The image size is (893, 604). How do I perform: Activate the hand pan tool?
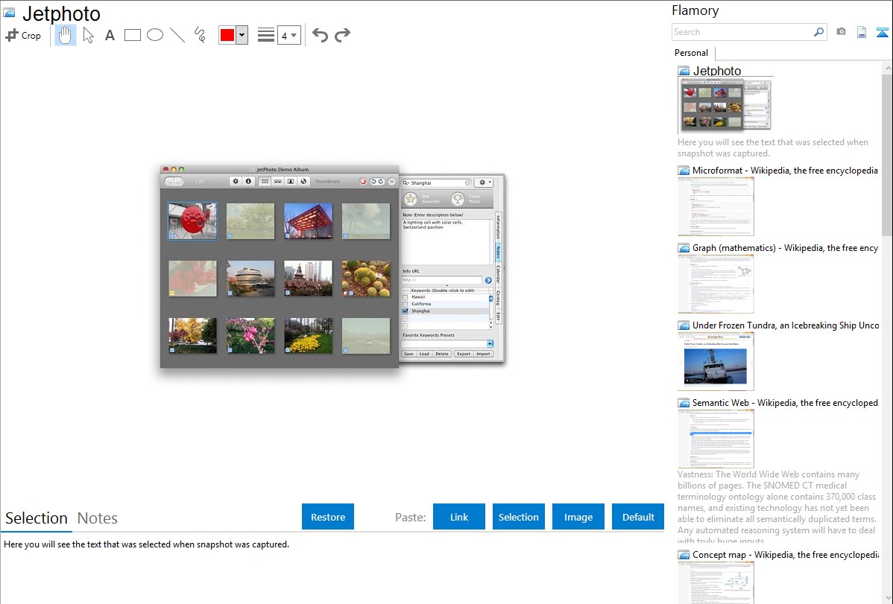[x=66, y=35]
